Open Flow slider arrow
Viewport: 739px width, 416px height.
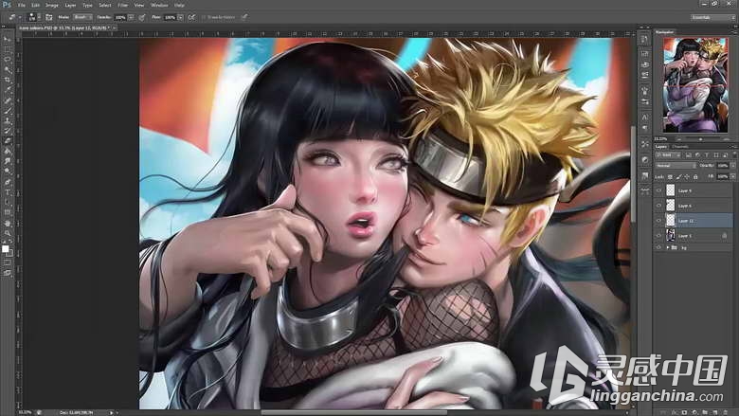180,17
